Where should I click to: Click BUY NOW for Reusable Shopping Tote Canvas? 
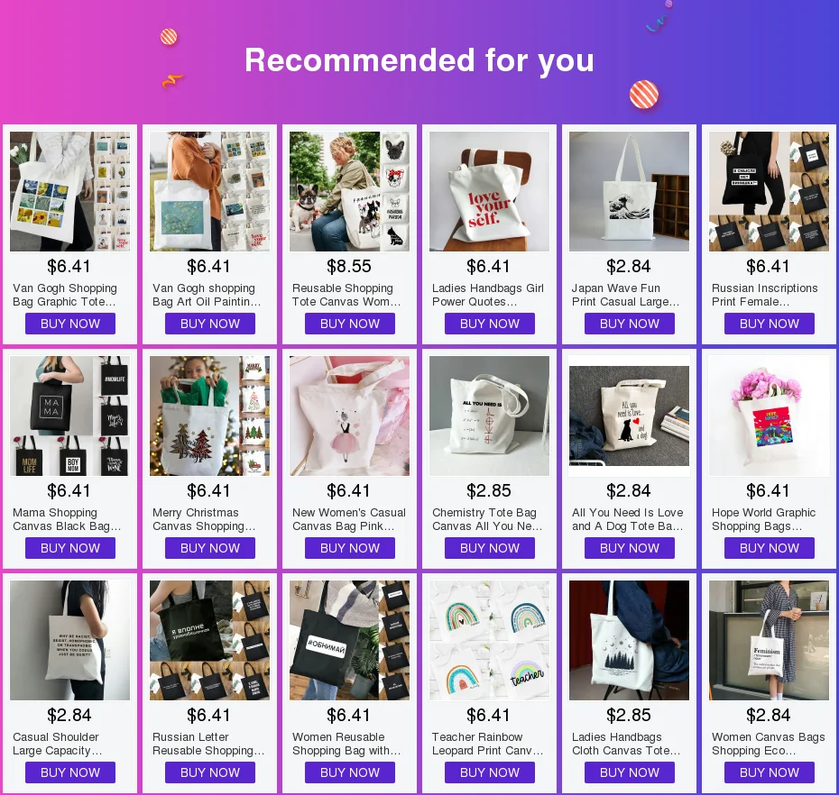(349, 324)
